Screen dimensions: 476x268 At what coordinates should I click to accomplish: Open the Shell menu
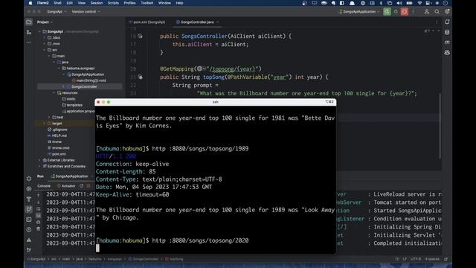57,3
